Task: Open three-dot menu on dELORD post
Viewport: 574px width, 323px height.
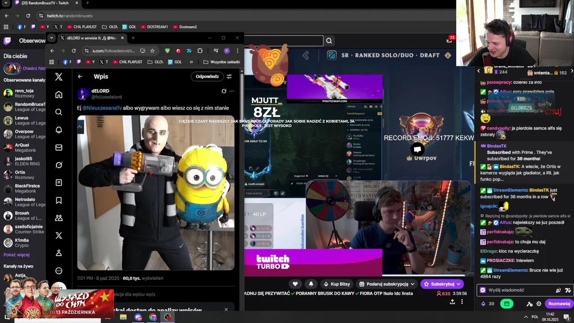Action: [x=232, y=91]
